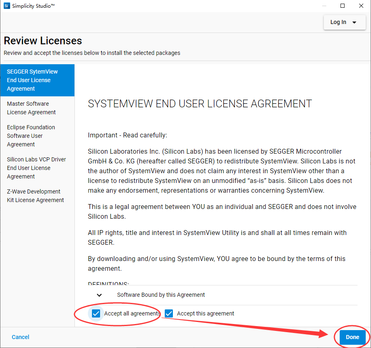The width and height of the screenshot is (371, 348).
Task: Close the Simplicity Studio window
Action: coord(361,6)
